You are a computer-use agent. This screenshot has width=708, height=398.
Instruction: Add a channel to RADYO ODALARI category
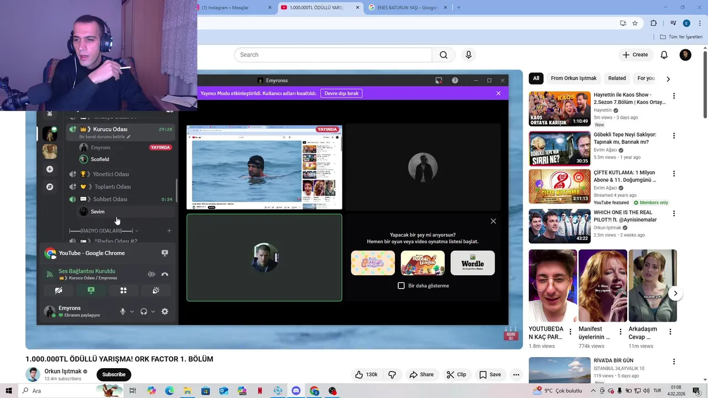tap(169, 231)
